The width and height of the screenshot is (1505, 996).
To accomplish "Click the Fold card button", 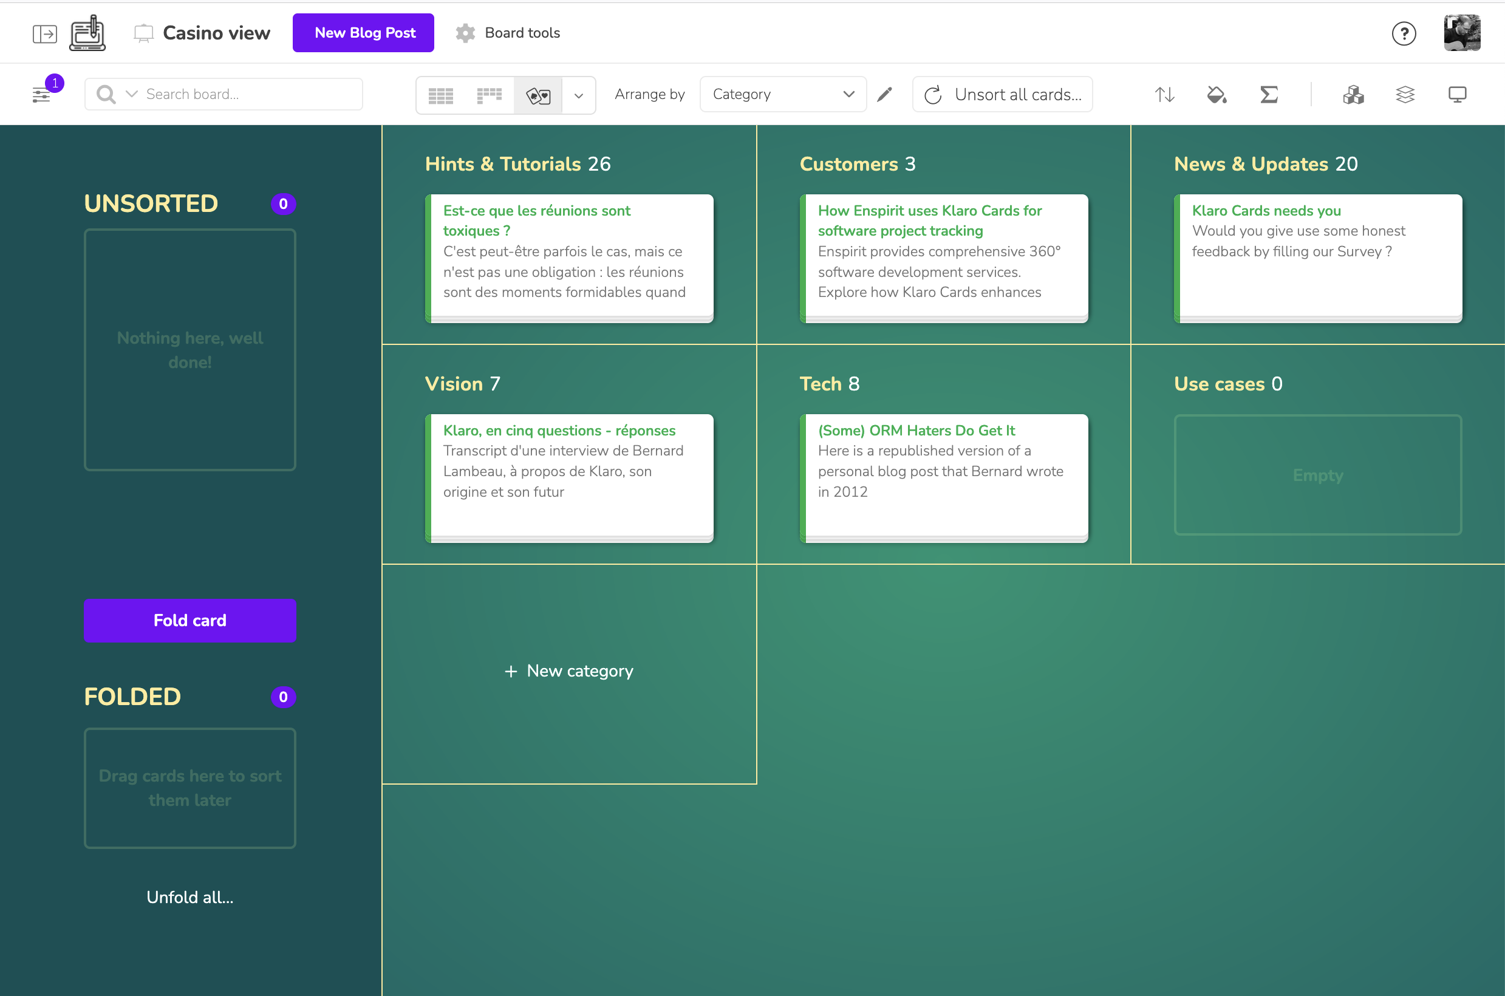I will [x=190, y=621].
